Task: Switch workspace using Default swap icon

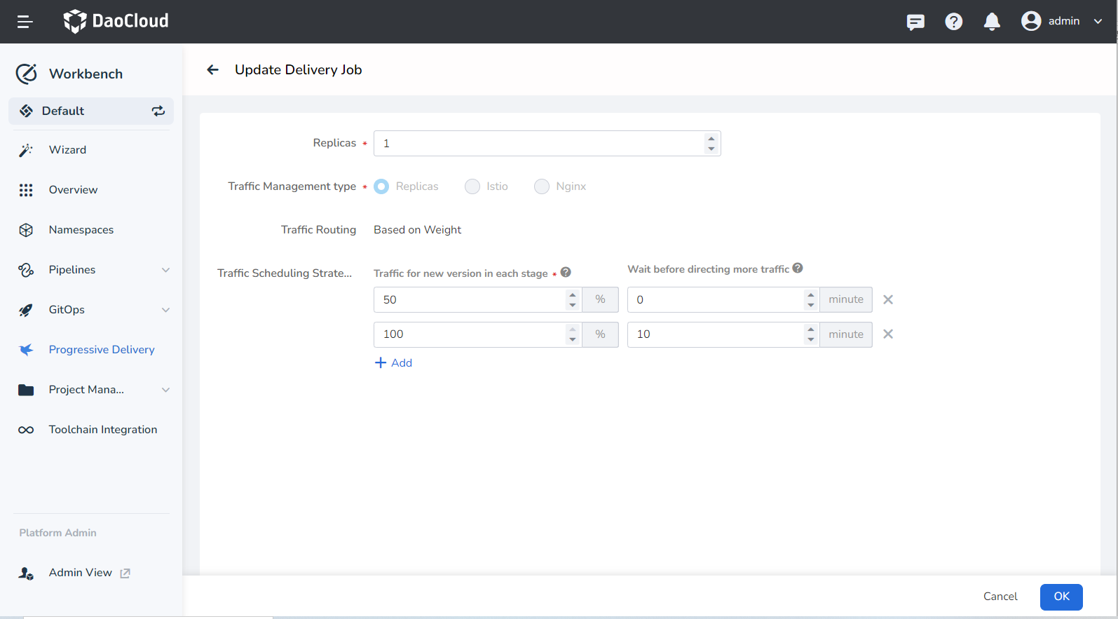Action: (158, 111)
